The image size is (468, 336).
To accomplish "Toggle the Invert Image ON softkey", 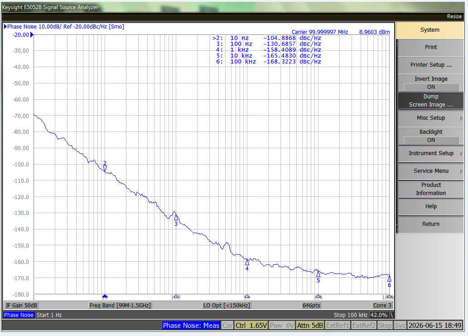I will tap(431, 83).
